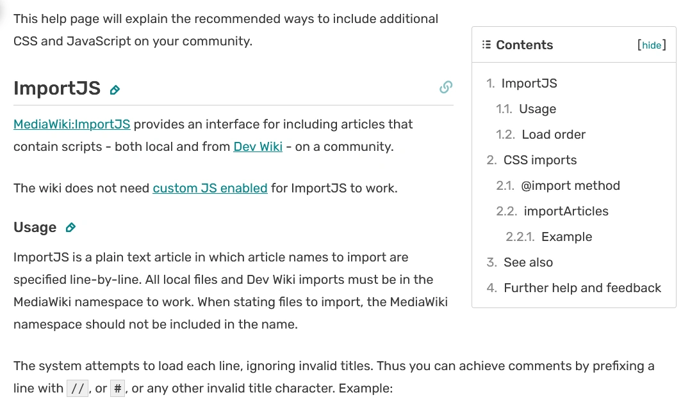The image size is (690, 404).
Task: Navigate to the See also section
Action: click(x=527, y=262)
